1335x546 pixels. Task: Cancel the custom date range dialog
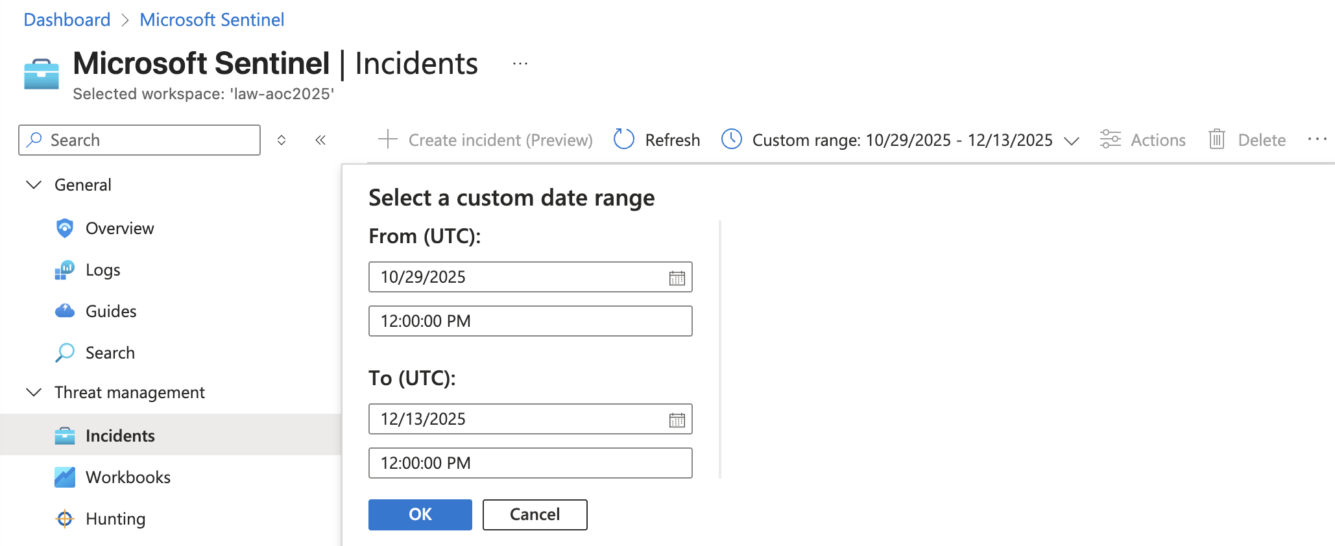pyautogui.click(x=535, y=514)
